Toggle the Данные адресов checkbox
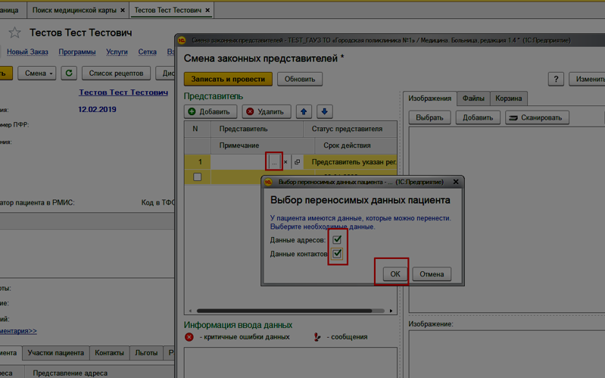605x378 pixels. [x=337, y=240]
